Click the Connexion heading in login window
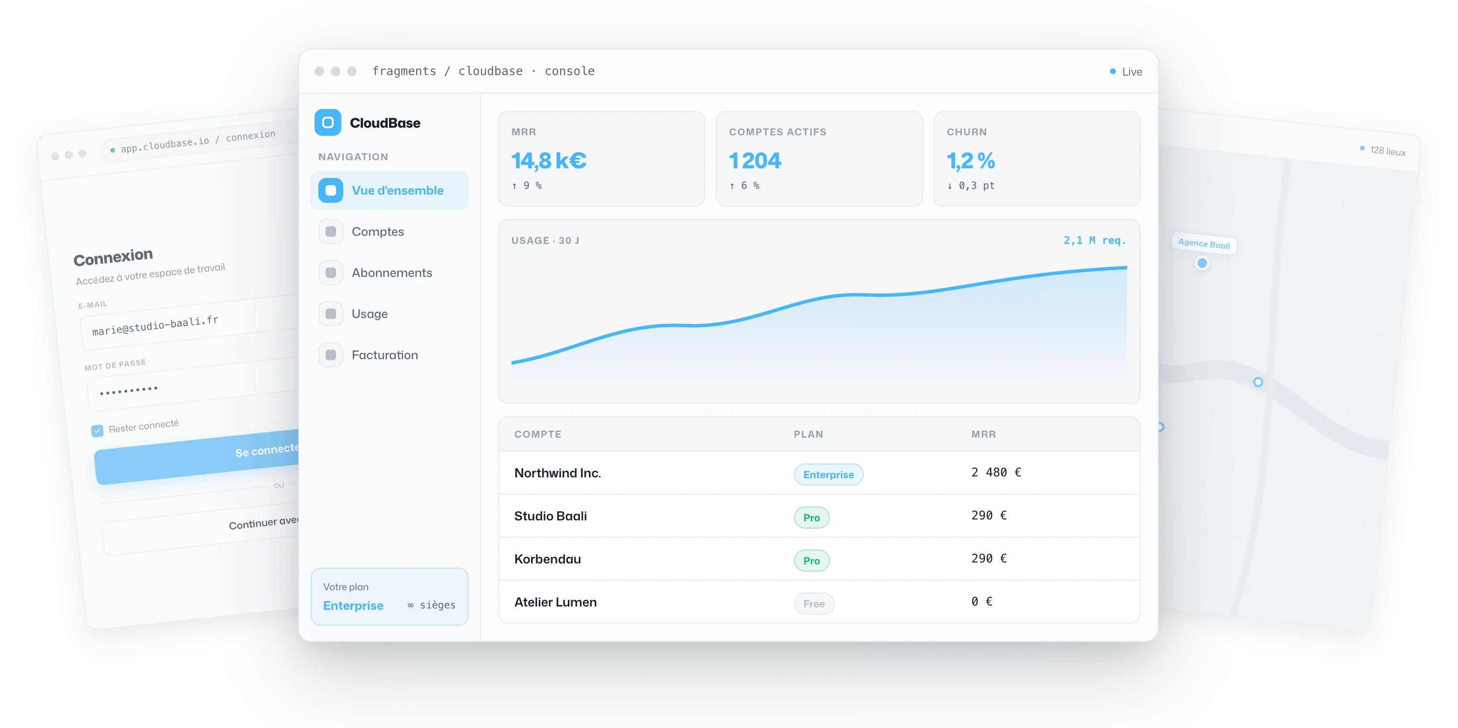 [113, 257]
